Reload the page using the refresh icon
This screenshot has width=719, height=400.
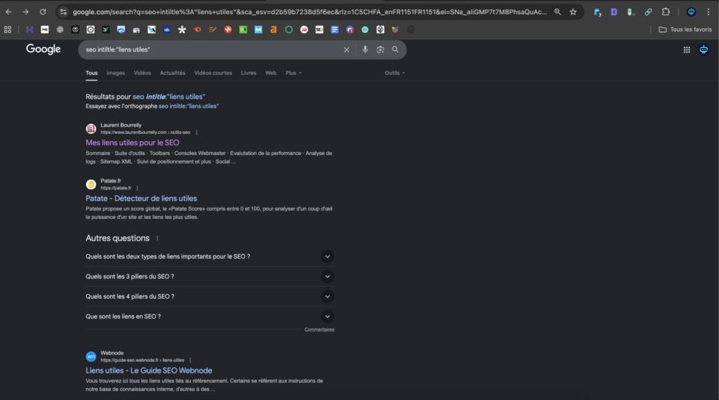(x=43, y=12)
